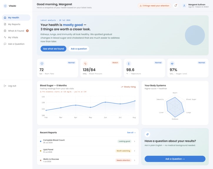213x169 pixels.
Task: Click the 97% oxygen level value
Action: 174,70
